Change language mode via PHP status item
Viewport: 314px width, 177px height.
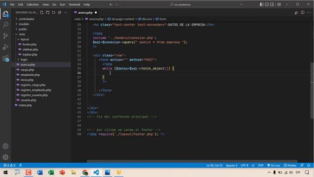click(x=261, y=165)
